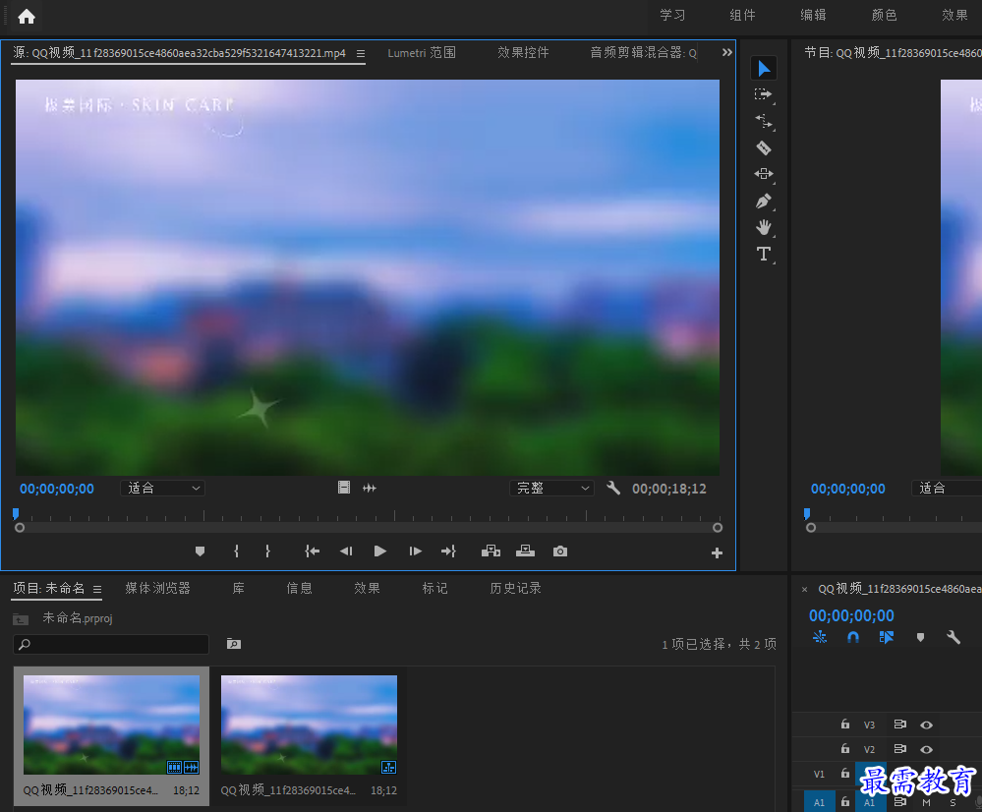
Task: Go to Out point in Source monitor
Action: (x=448, y=551)
